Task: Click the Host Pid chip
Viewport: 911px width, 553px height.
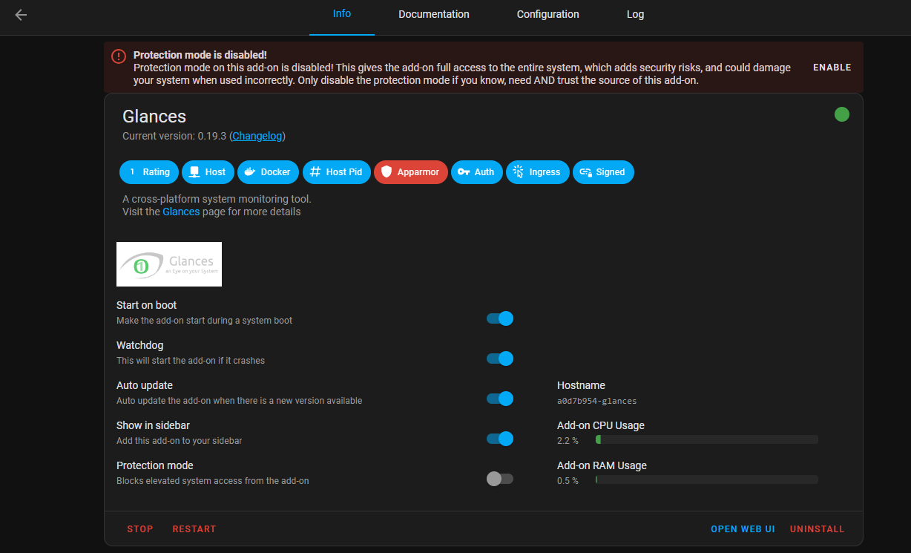Action: (x=336, y=171)
